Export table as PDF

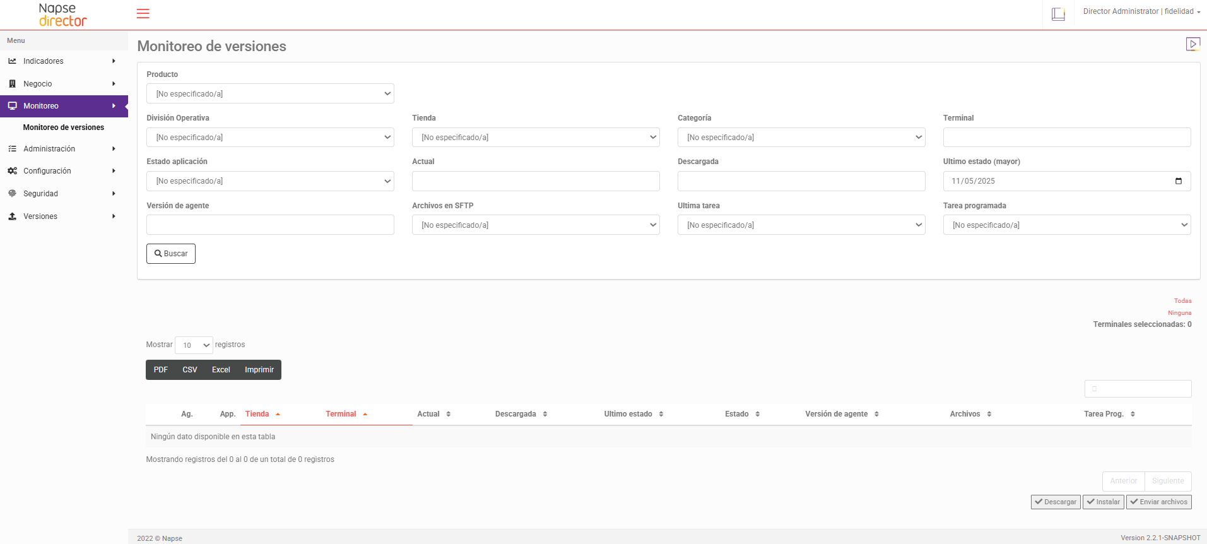point(161,370)
